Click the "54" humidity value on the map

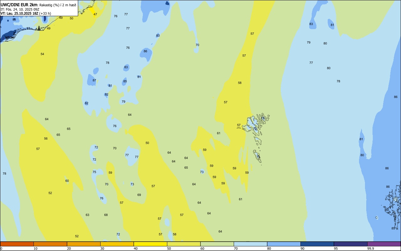coord(42,54)
